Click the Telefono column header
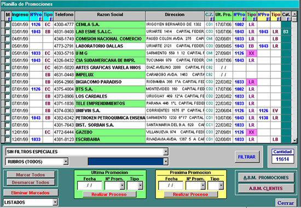 64,16
